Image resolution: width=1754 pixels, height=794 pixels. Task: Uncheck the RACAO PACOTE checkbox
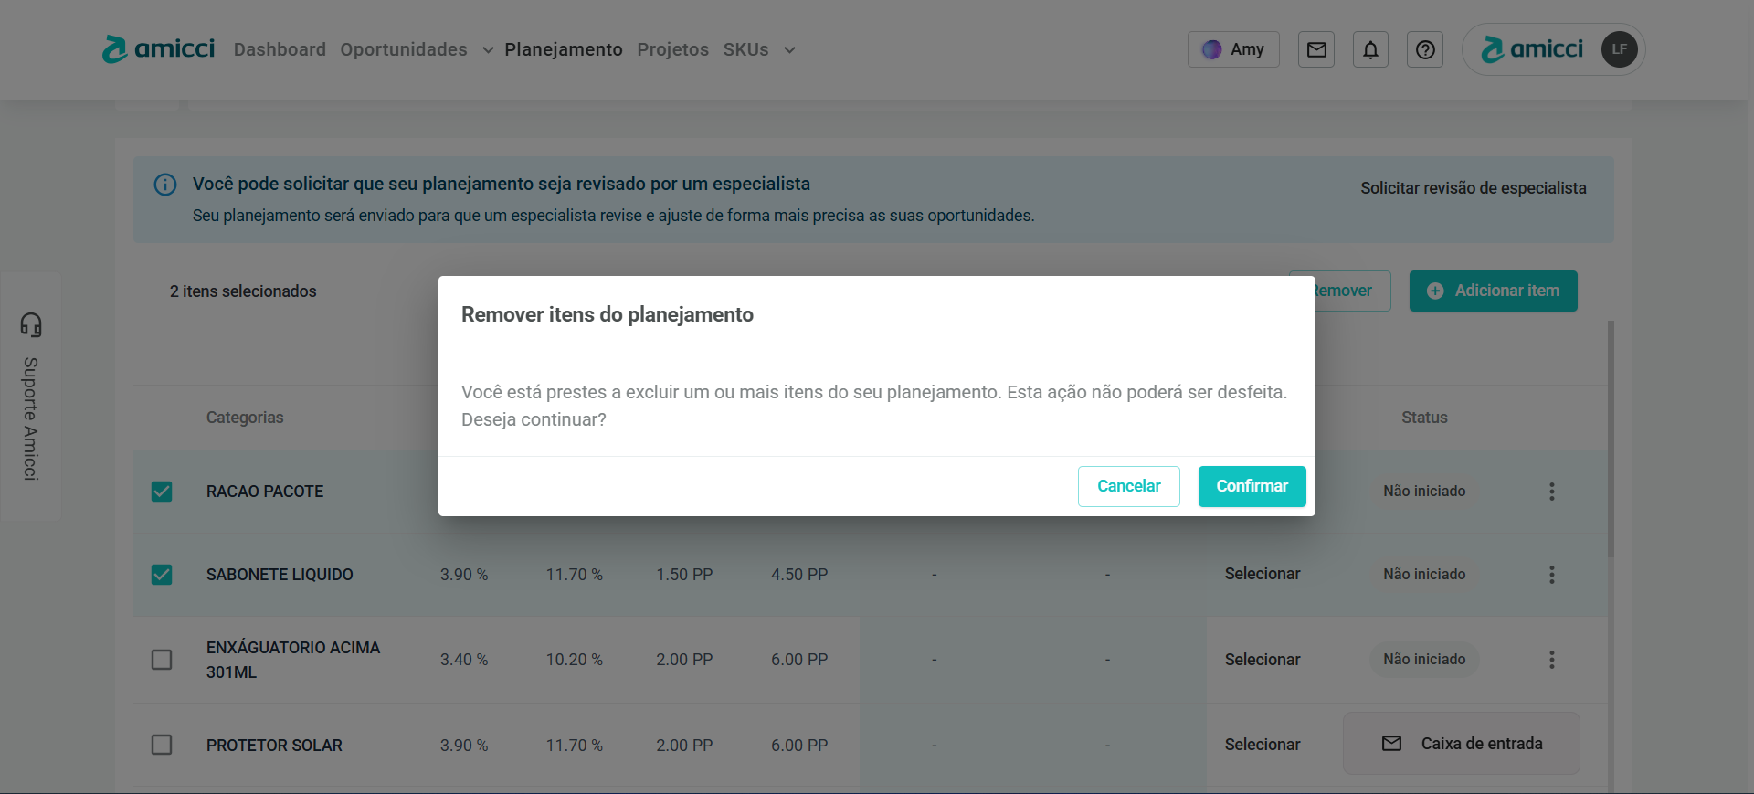pyautogui.click(x=162, y=492)
